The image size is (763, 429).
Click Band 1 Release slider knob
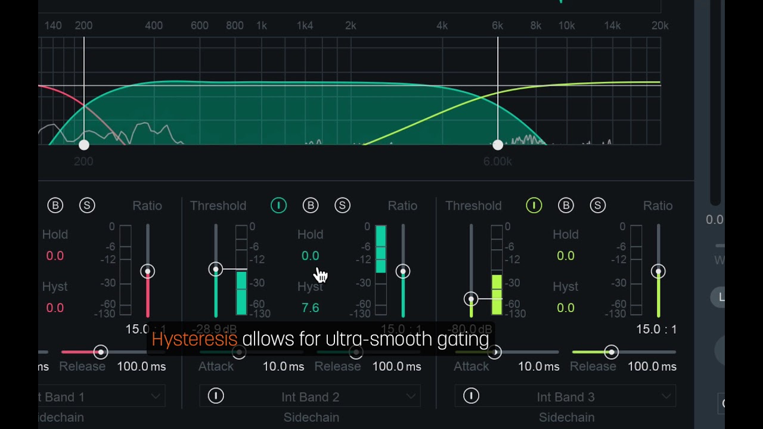101,352
